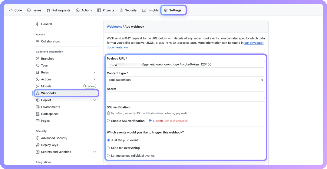Viewport: 327px width, 169px height.
Task: Open Deploy keys settings page
Action: 49,145
